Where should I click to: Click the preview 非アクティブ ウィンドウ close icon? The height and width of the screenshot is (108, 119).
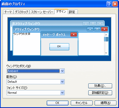(x=100, y=23)
